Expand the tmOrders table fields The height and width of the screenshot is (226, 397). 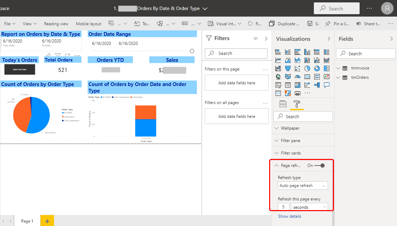click(x=338, y=77)
